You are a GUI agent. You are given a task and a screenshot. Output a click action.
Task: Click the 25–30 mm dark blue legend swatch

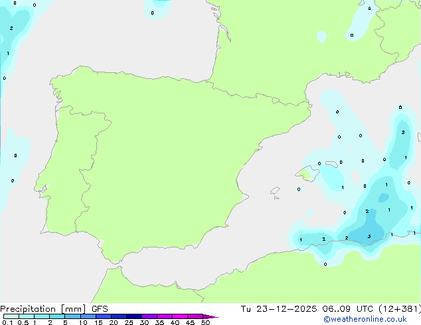tap(134, 316)
